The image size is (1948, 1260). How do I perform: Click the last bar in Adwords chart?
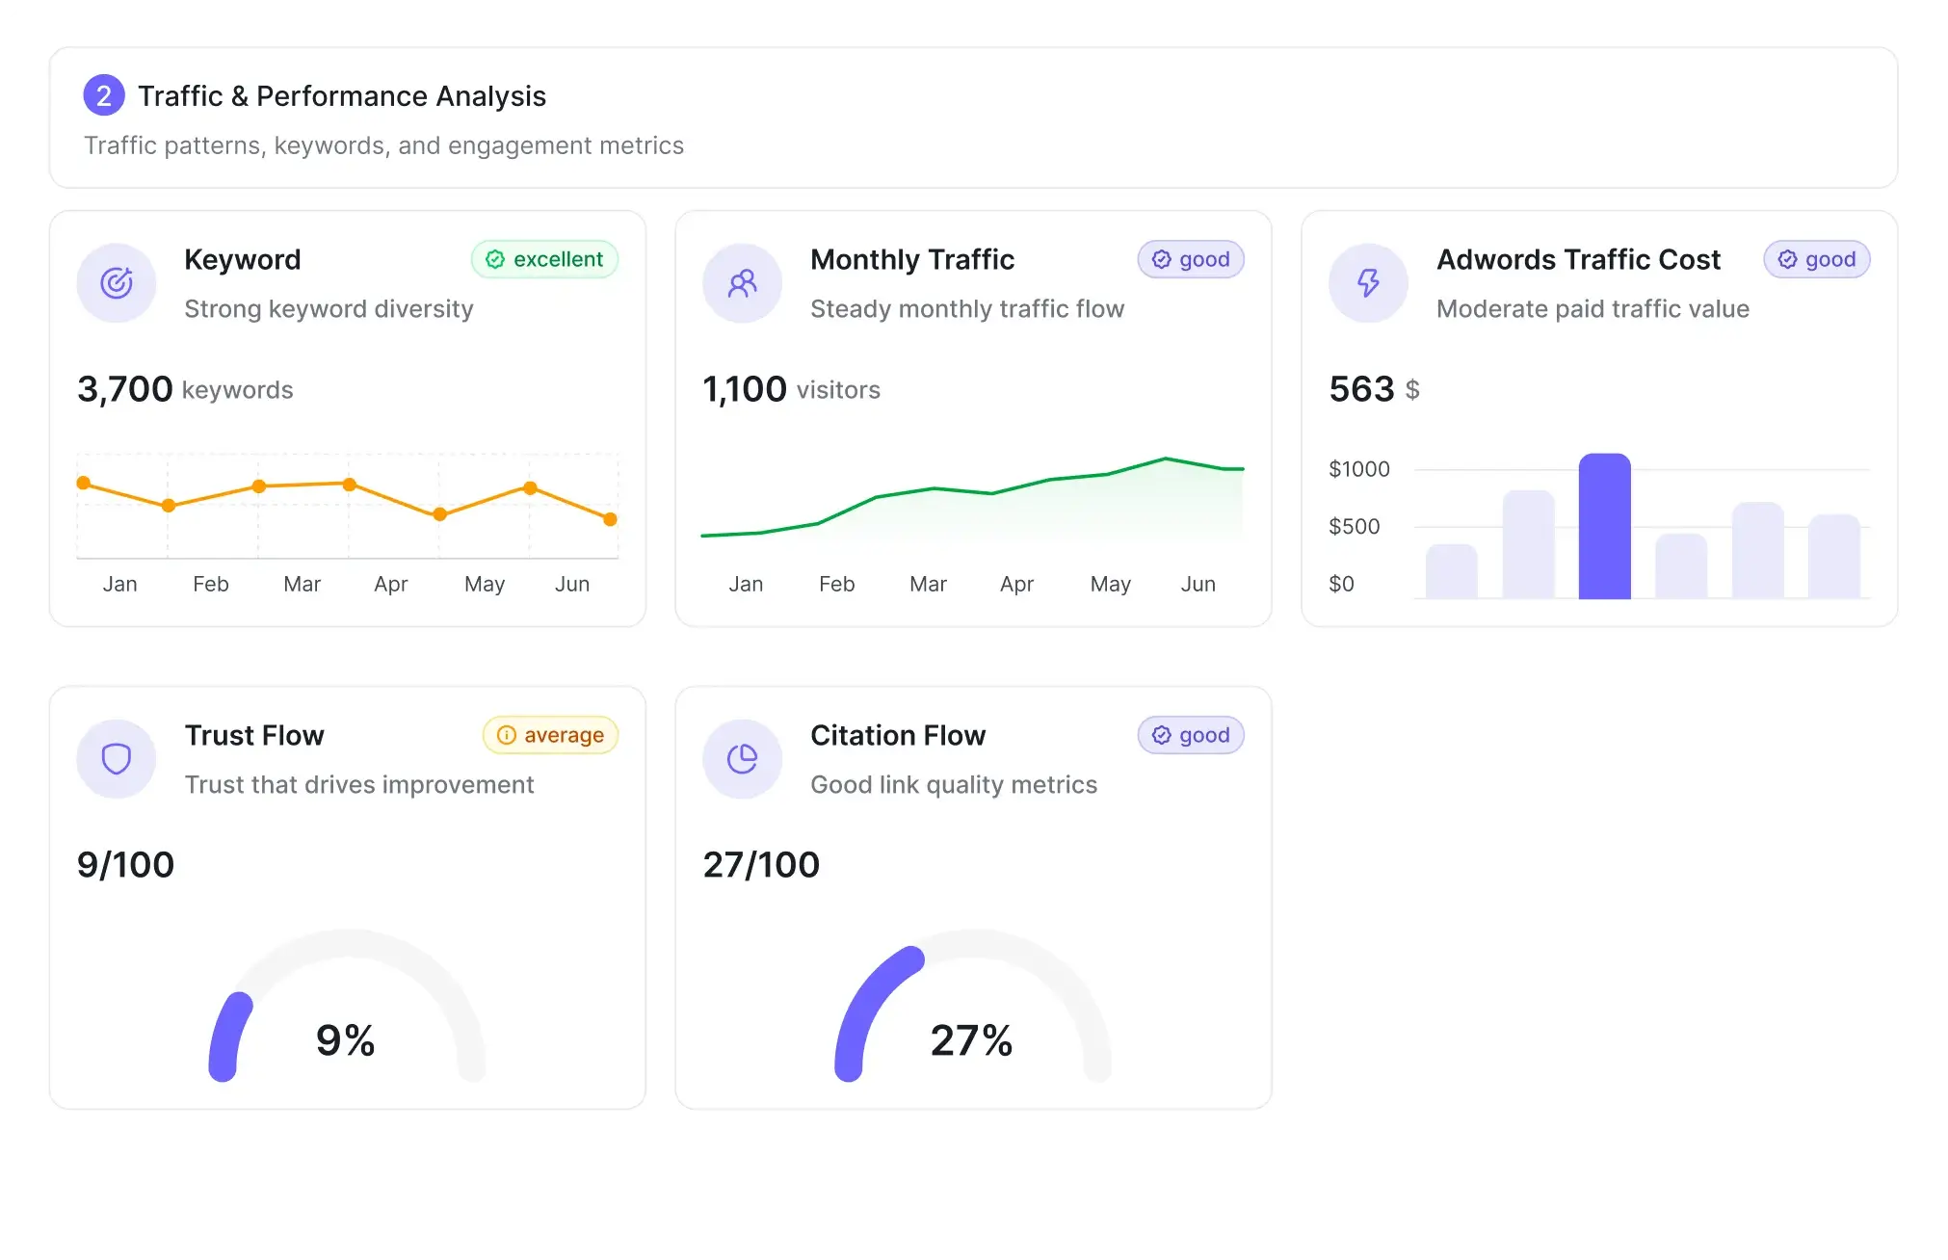(x=1833, y=556)
